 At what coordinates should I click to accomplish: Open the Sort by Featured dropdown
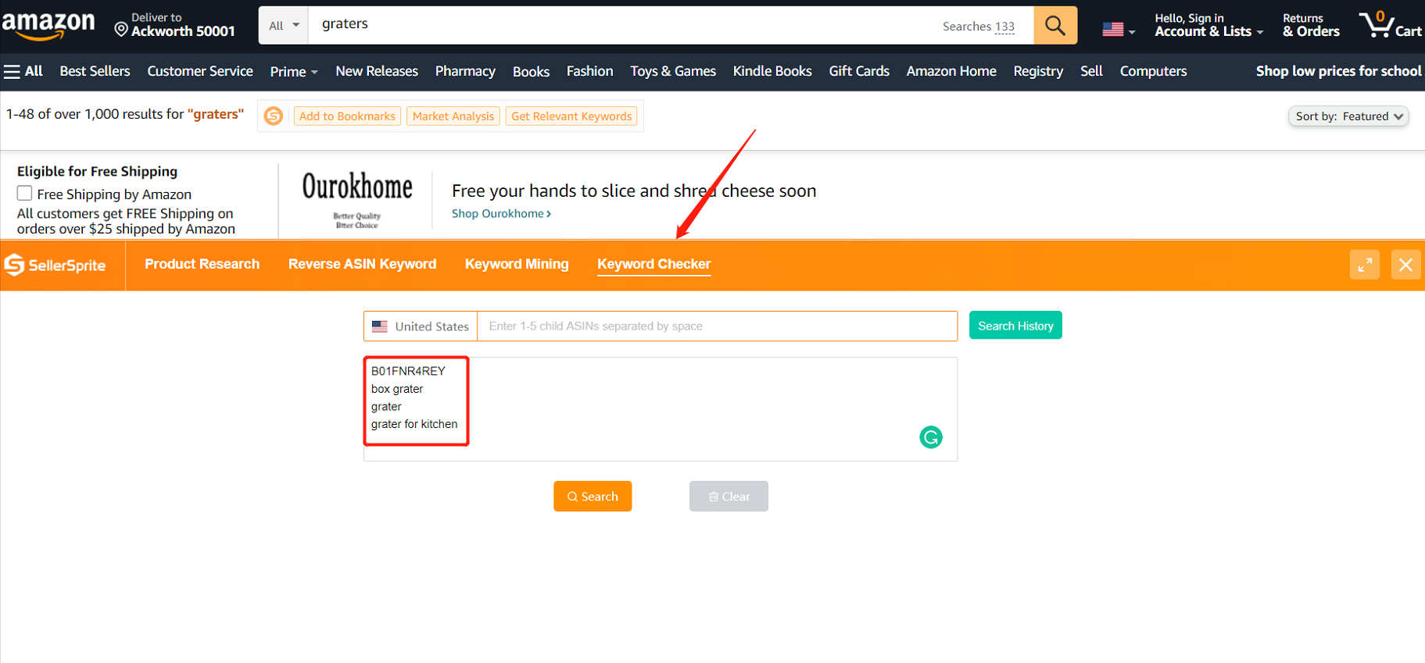(x=1348, y=116)
